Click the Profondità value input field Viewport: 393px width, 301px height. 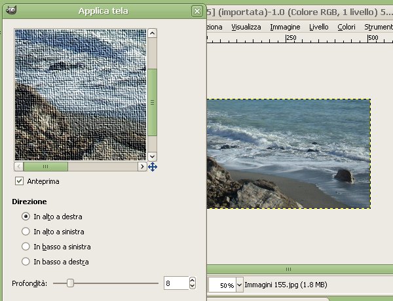pos(175,283)
